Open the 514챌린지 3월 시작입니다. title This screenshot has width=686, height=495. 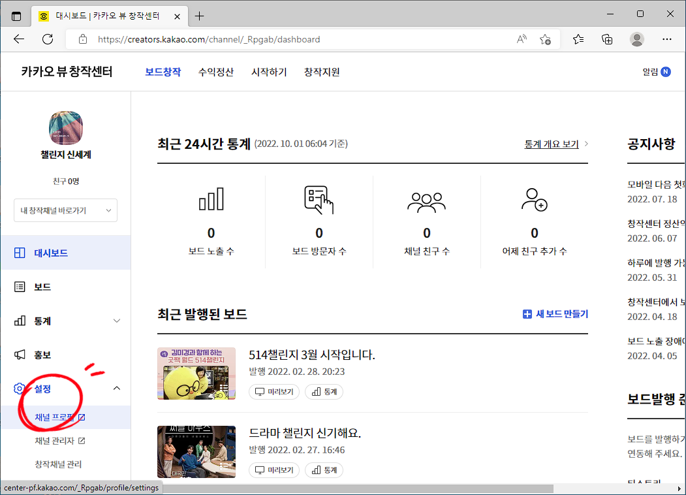[x=312, y=355]
